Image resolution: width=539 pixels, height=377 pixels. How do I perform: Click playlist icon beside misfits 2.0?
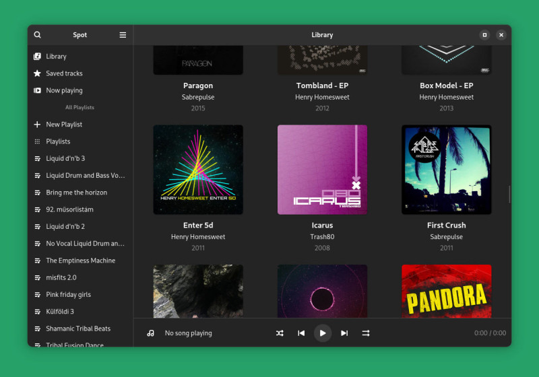point(38,278)
